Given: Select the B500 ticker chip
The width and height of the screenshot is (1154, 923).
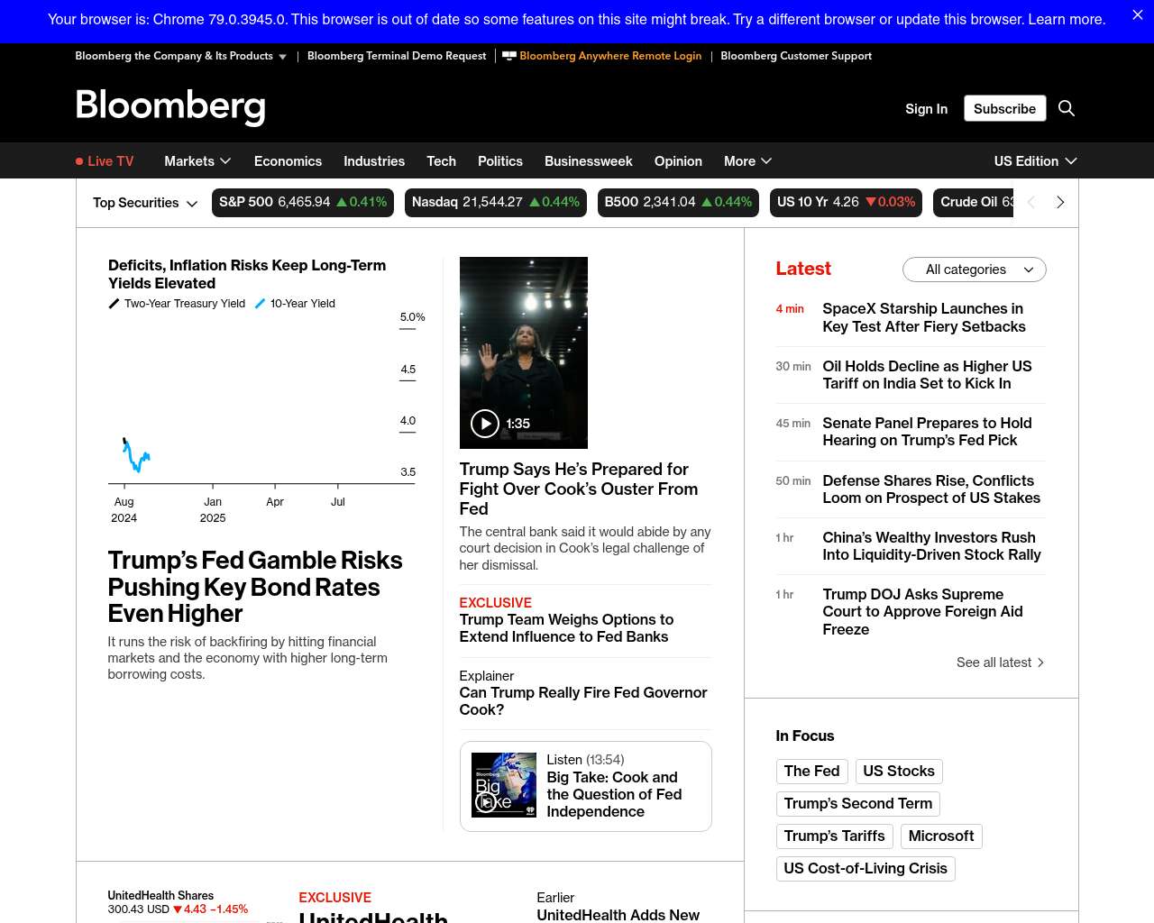Looking at the screenshot, I should pos(678,203).
